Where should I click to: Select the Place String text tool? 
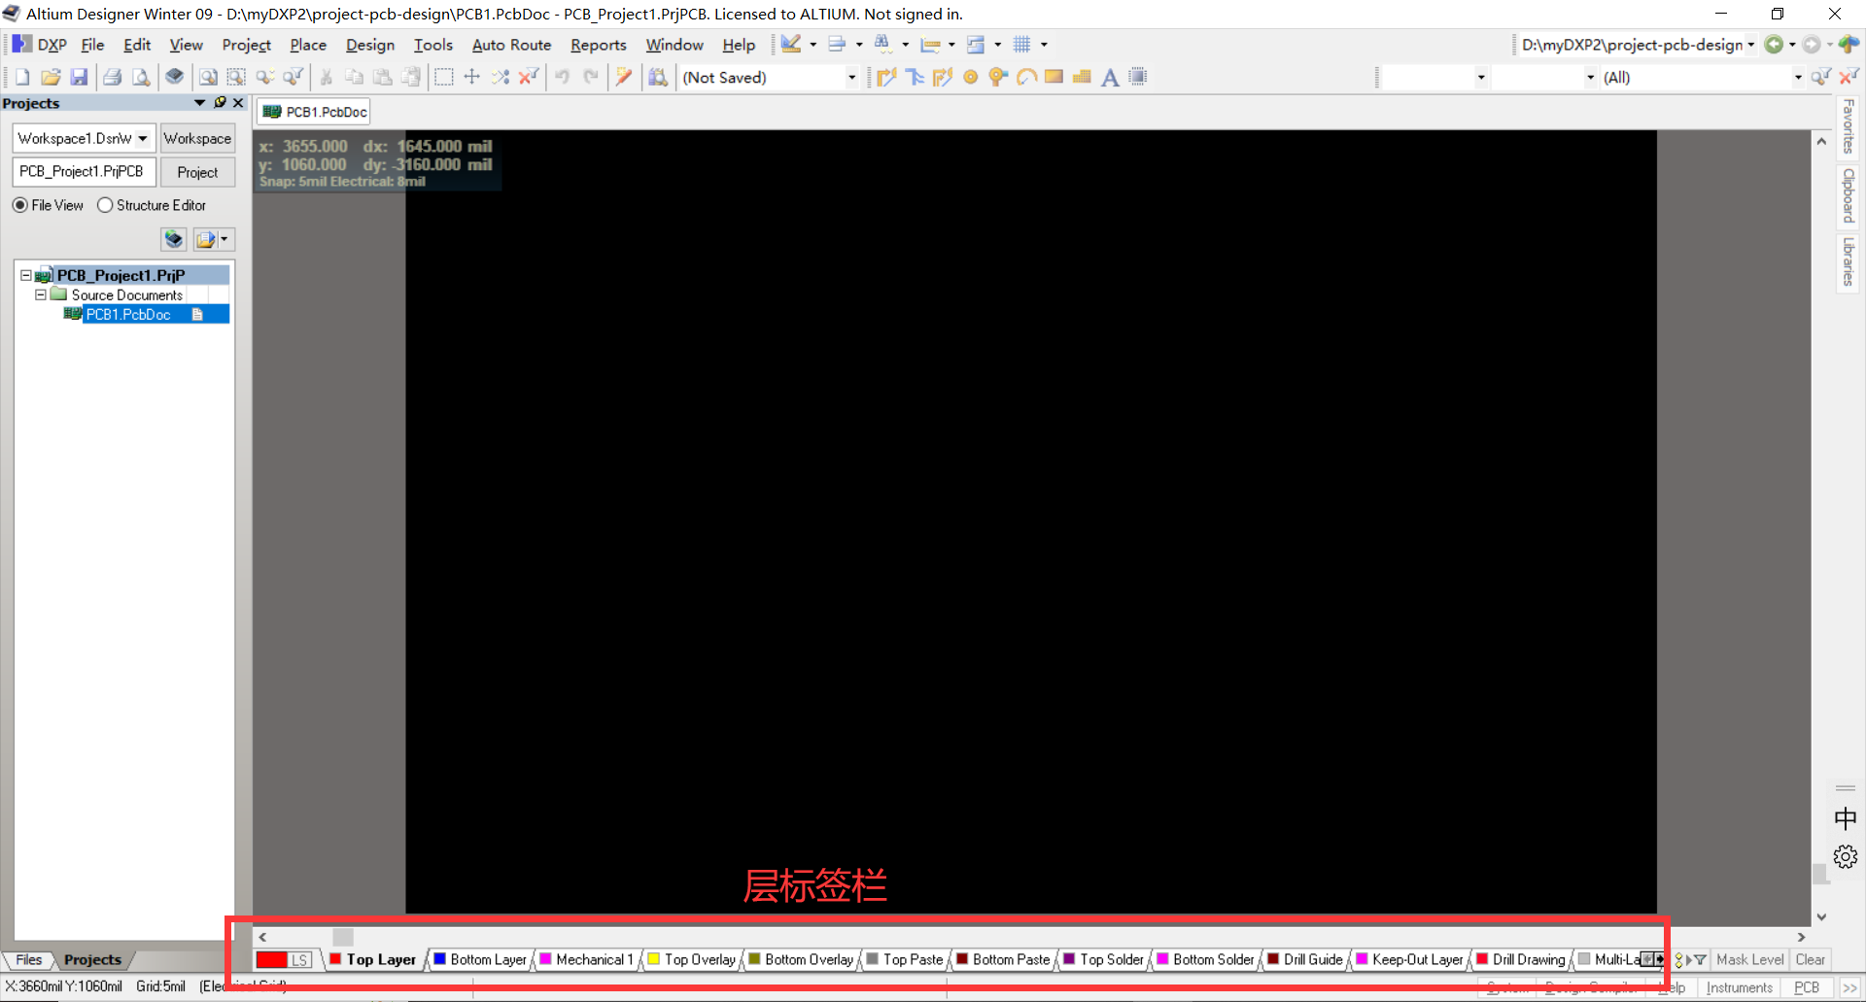point(1110,77)
